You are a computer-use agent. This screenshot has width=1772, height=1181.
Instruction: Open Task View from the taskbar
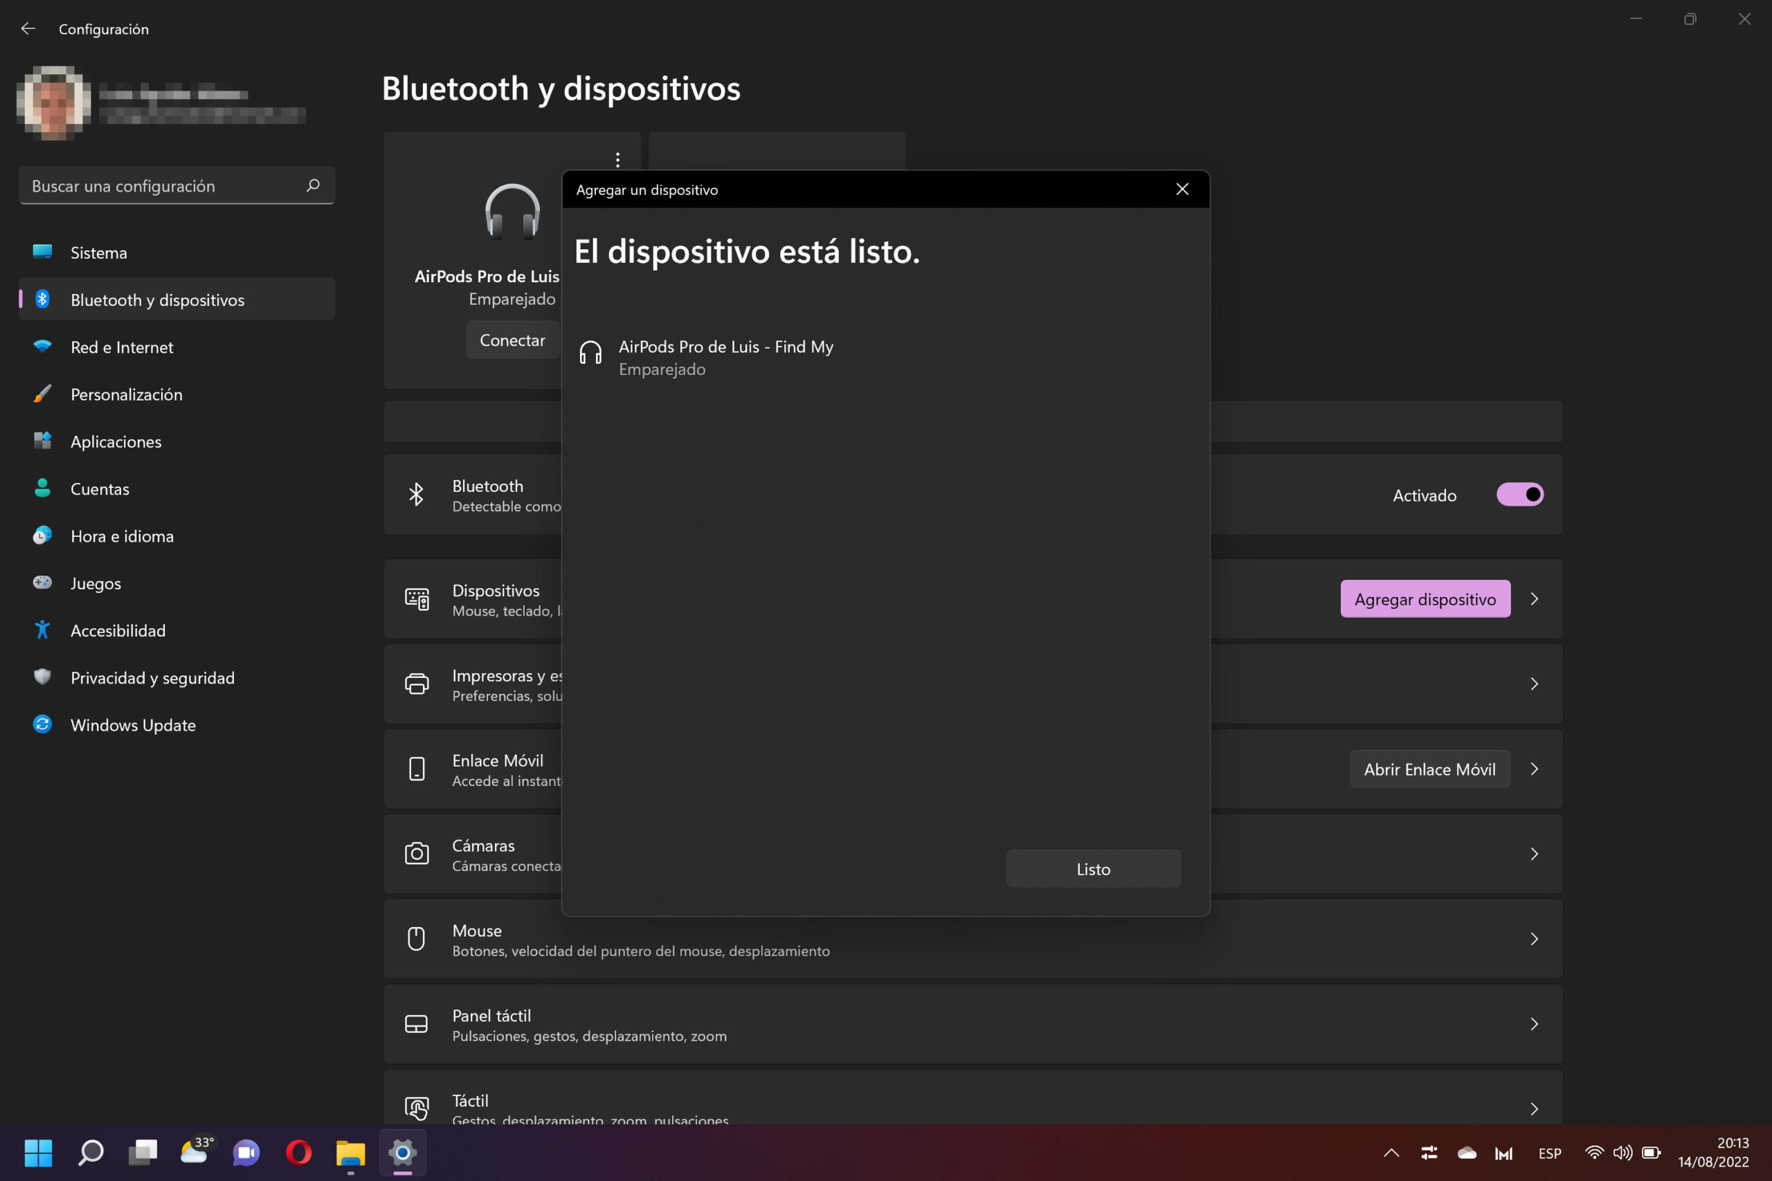(143, 1153)
